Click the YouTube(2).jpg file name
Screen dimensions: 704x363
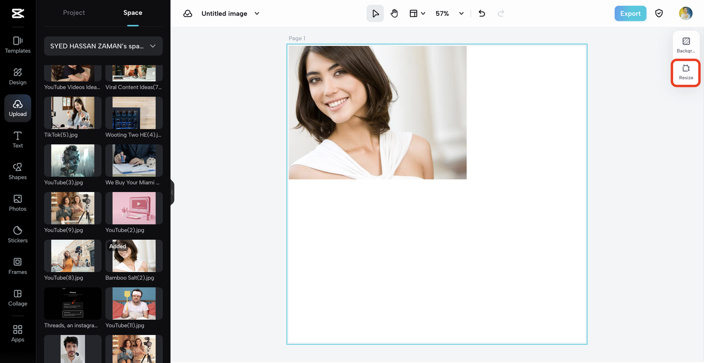(125, 230)
